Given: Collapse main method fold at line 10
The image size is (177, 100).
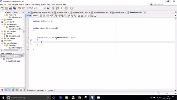Looking at the screenshot, I should point(31,40).
